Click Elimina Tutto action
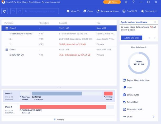The width and height of the screenshot is (161, 124). pyautogui.click(x=131, y=95)
